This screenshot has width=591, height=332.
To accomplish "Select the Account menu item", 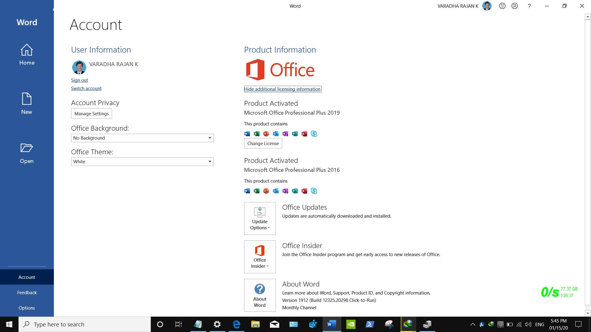I will pyautogui.click(x=26, y=277).
